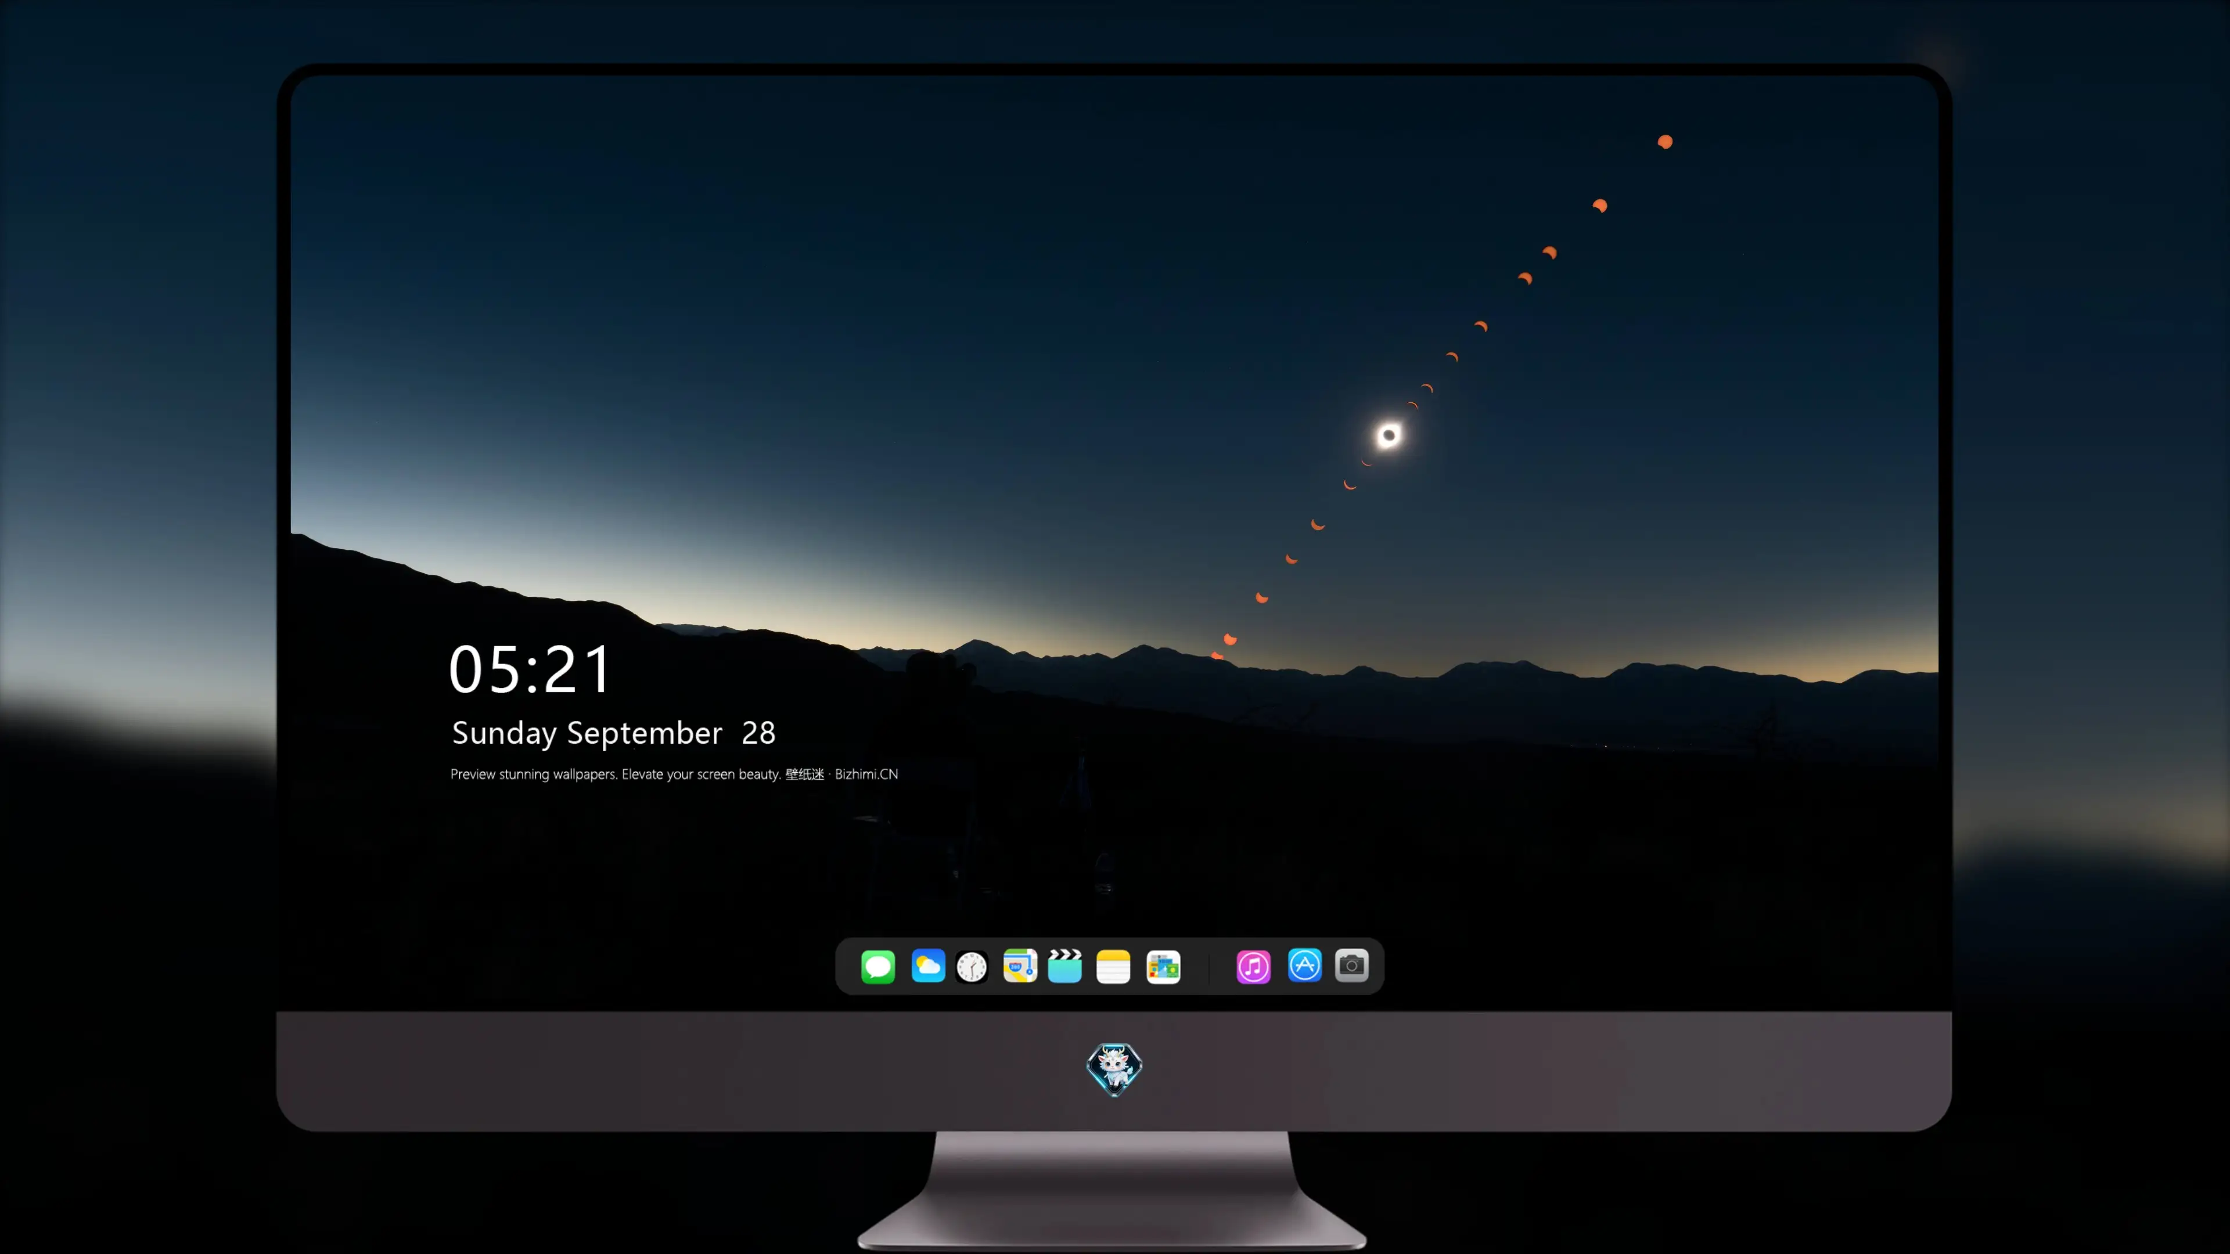The height and width of the screenshot is (1254, 2230).
Task: Open the Clock app icon
Action: pos(972,967)
